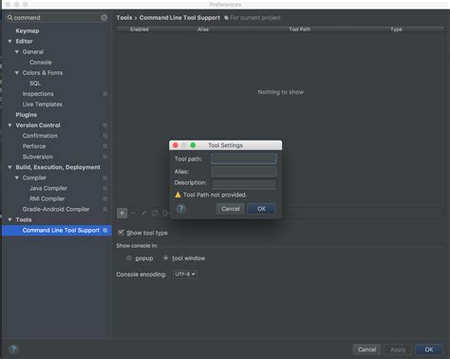
Task: Select the popup console radio option
Action: pyautogui.click(x=129, y=258)
